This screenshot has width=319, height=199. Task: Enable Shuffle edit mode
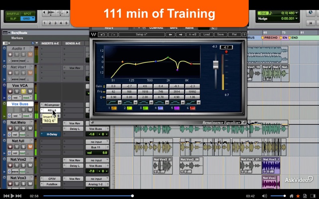[13, 14]
